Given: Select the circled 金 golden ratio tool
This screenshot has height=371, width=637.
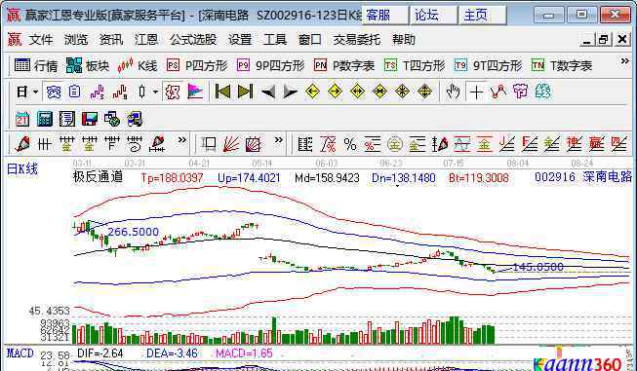Looking at the screenshot, I should 394,144.
